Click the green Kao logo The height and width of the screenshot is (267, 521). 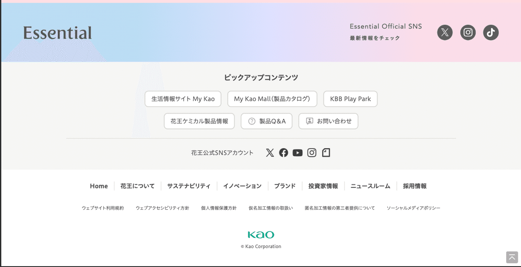pos(260,235)
